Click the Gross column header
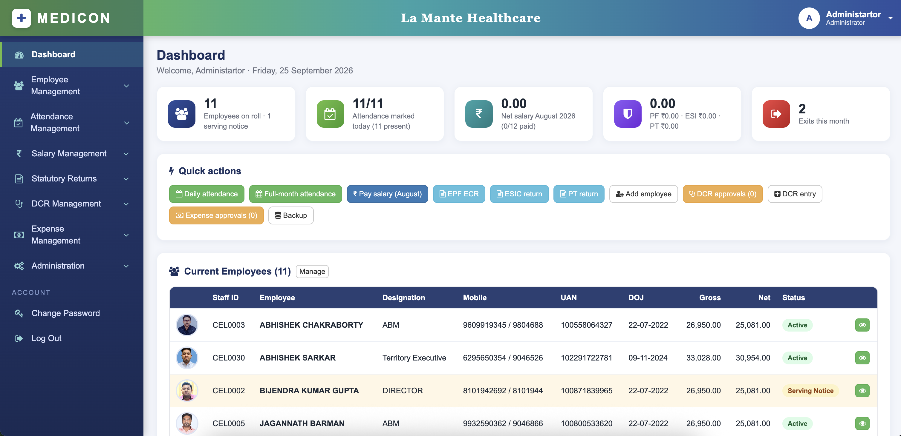Image resolution: width=901 pixels, height=436 pixels. pos(710,298)
